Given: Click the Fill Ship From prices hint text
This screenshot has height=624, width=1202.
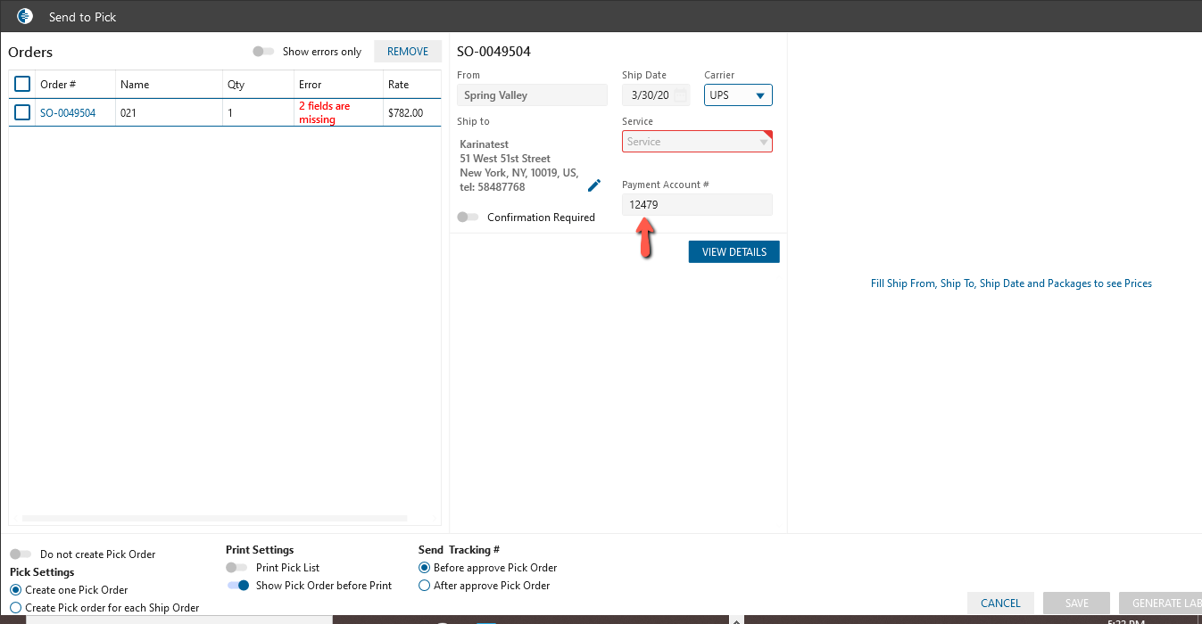Looking at the screenshot, I should coord(1011,283).
